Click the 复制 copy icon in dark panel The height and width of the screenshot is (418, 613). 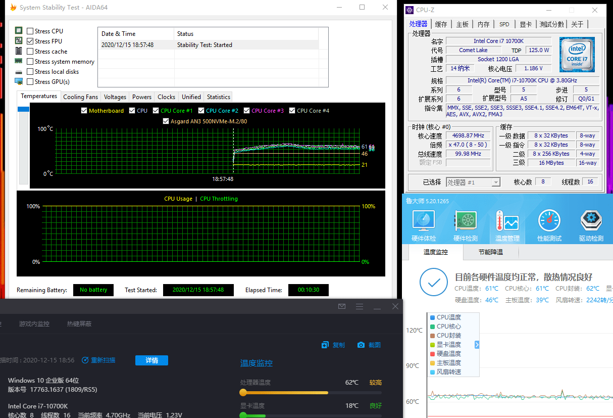(325, 345)
